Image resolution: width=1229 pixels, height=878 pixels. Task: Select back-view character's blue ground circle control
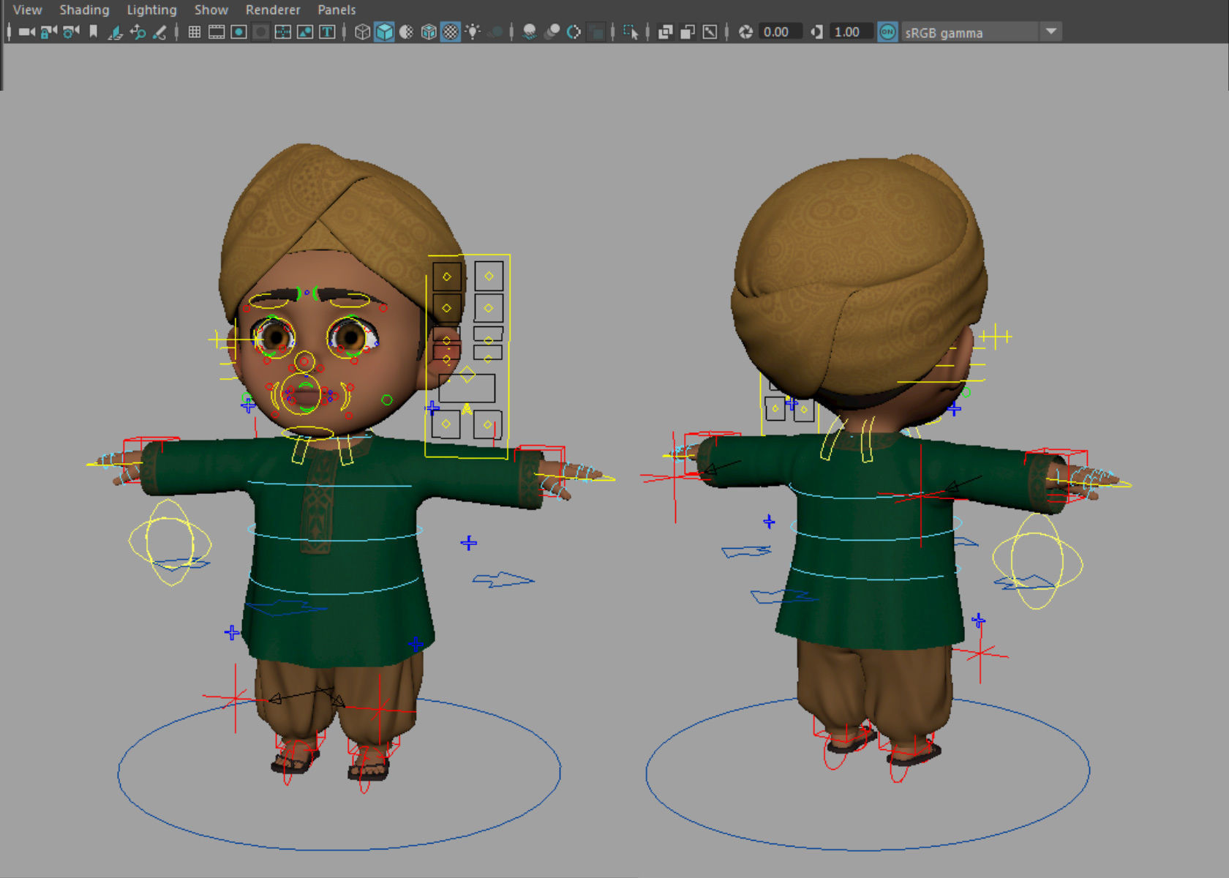(868, 850)
